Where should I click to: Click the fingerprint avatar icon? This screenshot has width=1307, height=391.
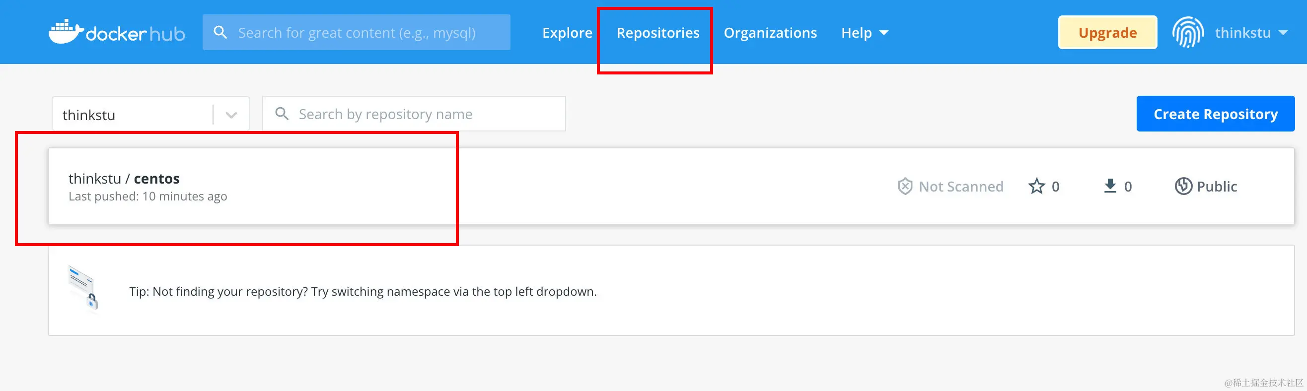[1188, 32]
